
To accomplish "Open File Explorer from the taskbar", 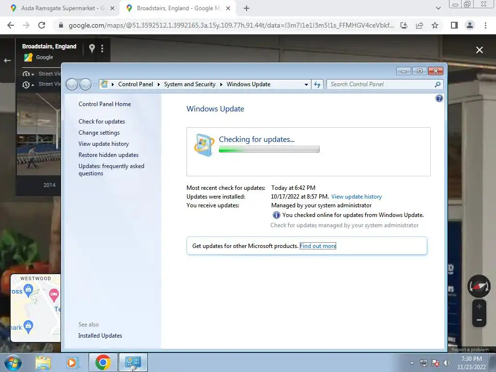I will pyautogui.click(x=43, y=362).
